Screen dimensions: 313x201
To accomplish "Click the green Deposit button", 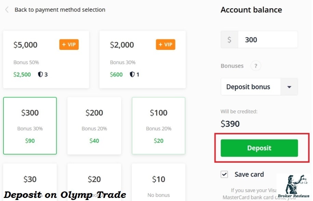I will click(x=259, y=148).
